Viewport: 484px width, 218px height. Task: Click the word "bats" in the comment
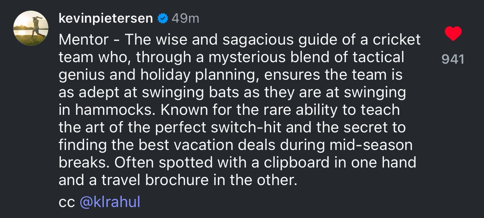pyautogui.click(x=229, y=93)
